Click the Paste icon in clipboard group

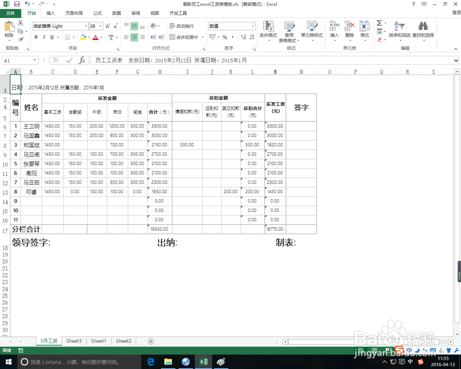(9, 26)
